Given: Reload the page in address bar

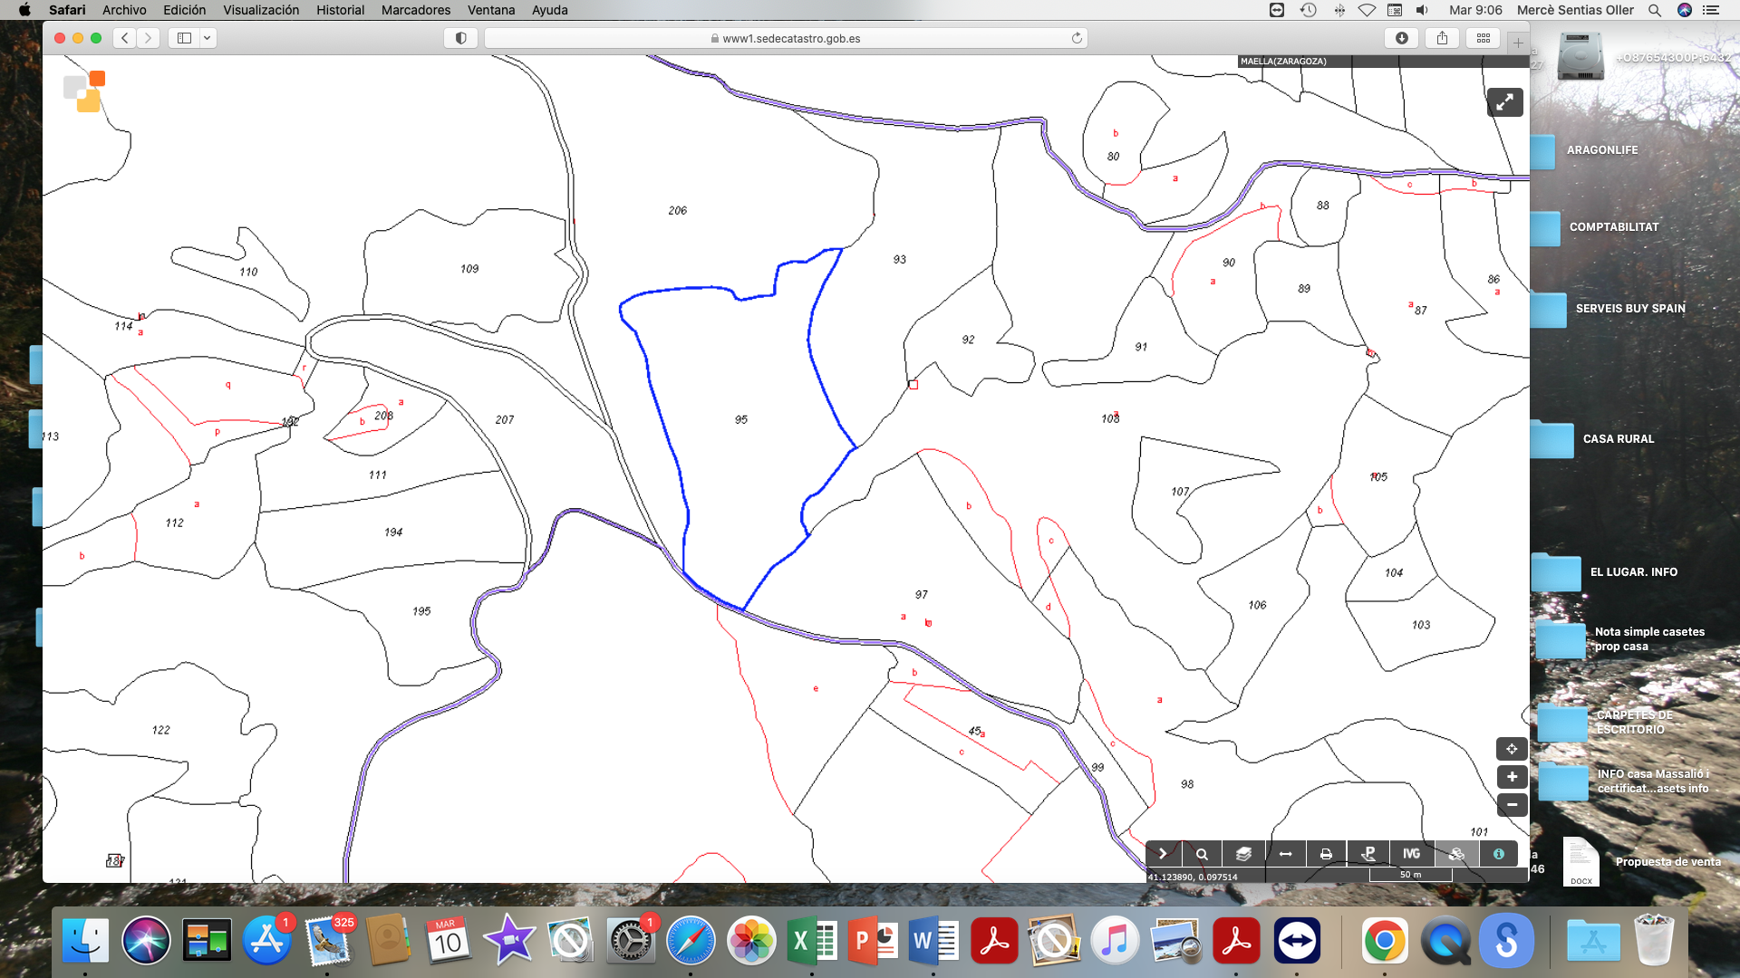Looking at the screenshot, I should click(1077, 38).
